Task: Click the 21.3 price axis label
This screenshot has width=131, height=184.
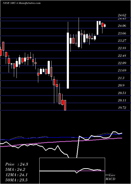Action: pos(121,78)
